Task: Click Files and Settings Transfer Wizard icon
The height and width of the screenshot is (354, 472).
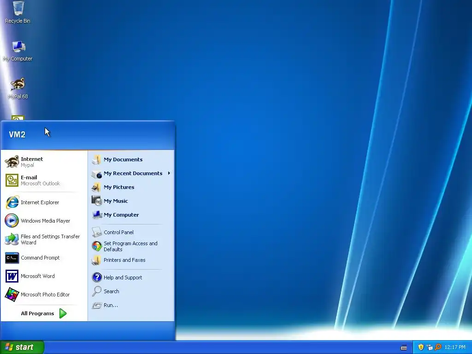Action: [x=12, y=239]
